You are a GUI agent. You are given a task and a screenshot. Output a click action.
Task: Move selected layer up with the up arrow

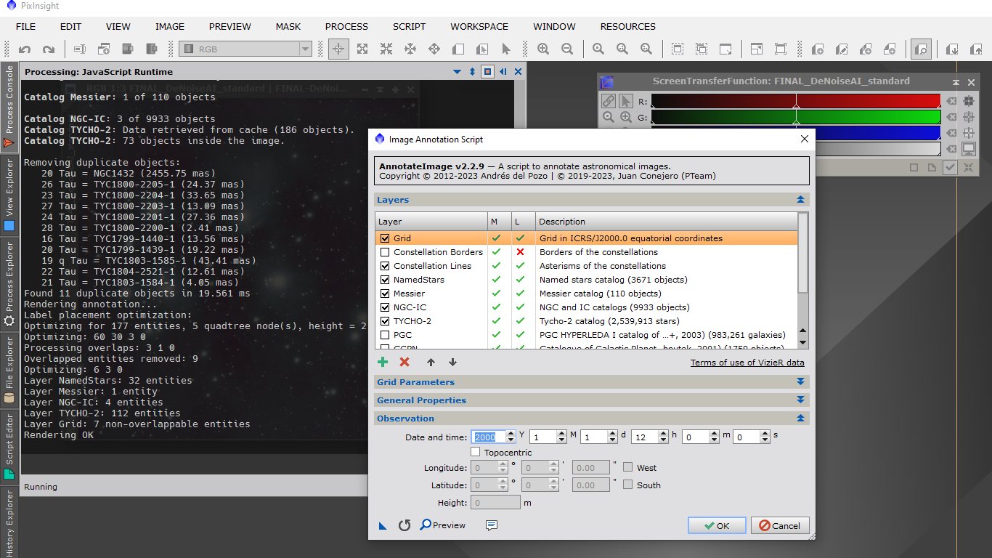(x=431, y=362)
